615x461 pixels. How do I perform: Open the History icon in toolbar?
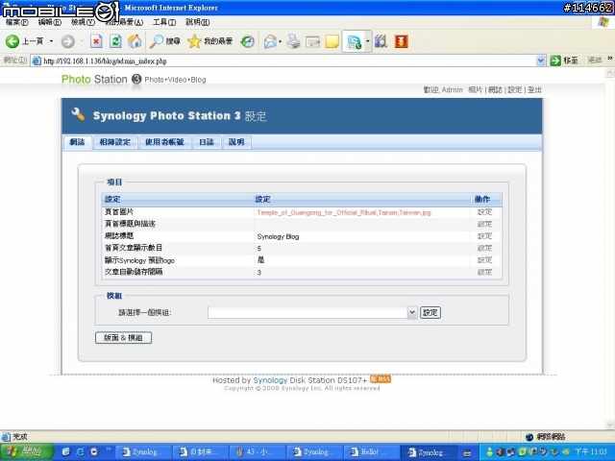(248, 41)
